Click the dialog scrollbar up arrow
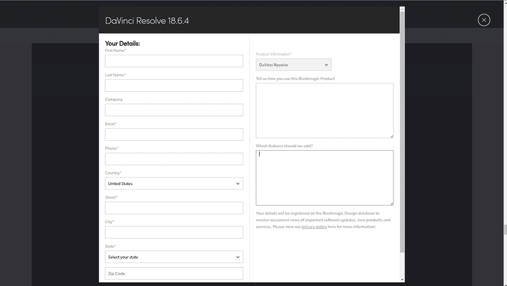 coord(402,9)
